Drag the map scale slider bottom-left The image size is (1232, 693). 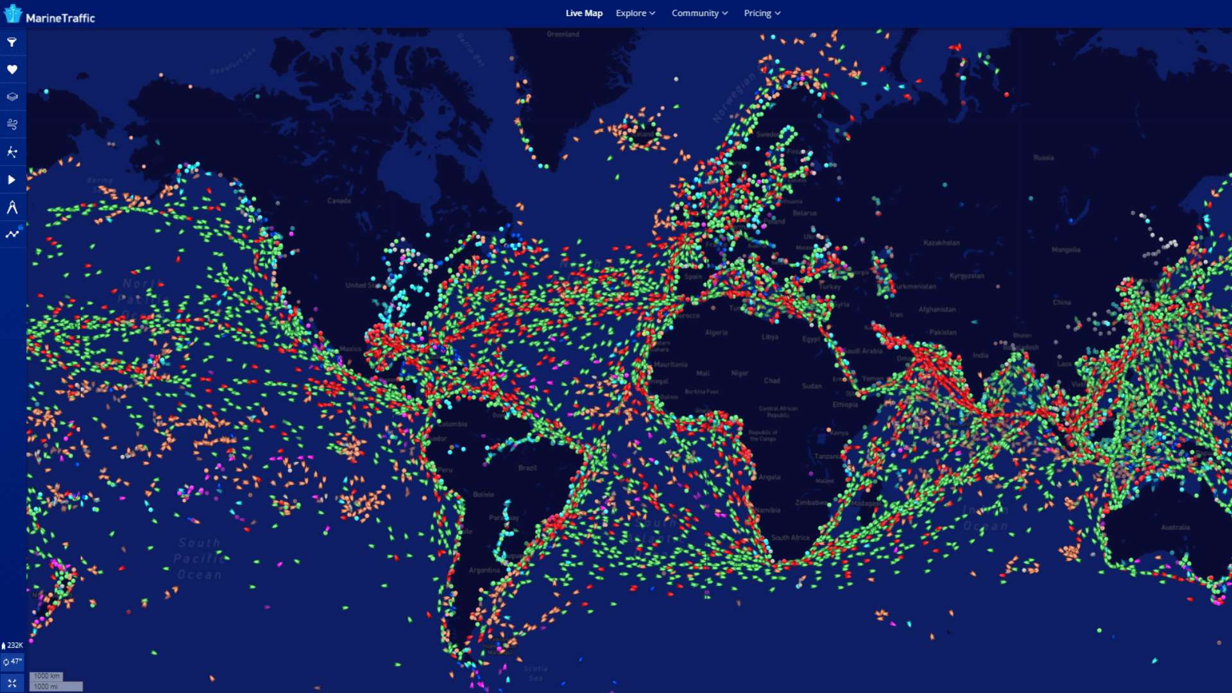pos(47,681)
